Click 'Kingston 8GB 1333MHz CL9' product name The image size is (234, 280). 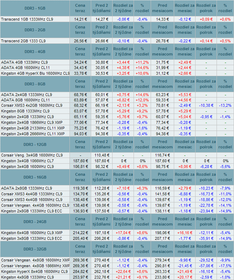[x=25, y=111]
